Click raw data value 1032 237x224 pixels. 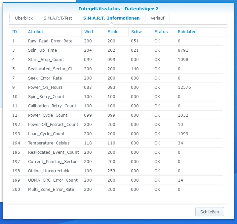(183, 115)
